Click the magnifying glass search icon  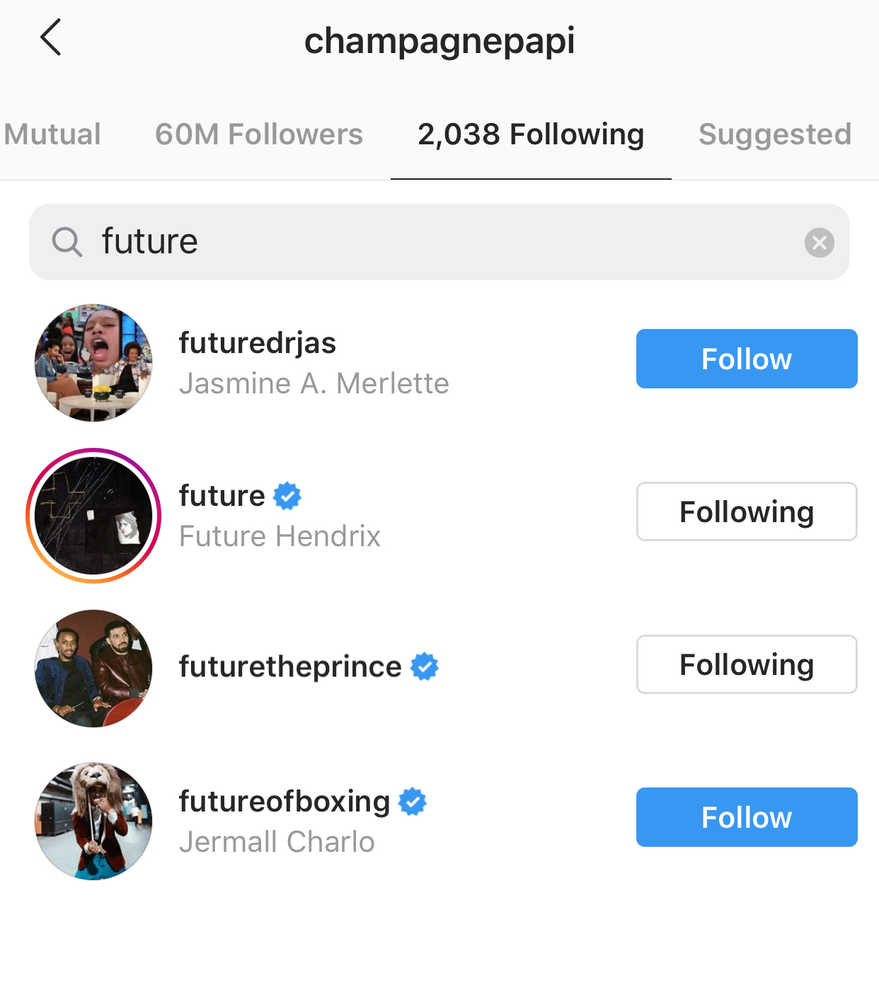click(x=67, y=242)
